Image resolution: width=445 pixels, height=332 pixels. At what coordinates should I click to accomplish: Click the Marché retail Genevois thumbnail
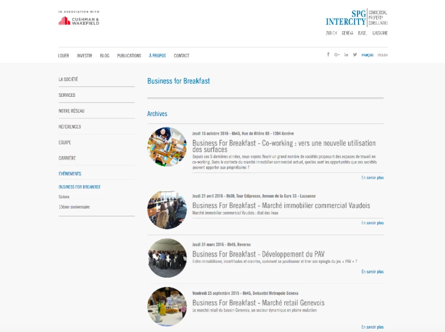167,307
